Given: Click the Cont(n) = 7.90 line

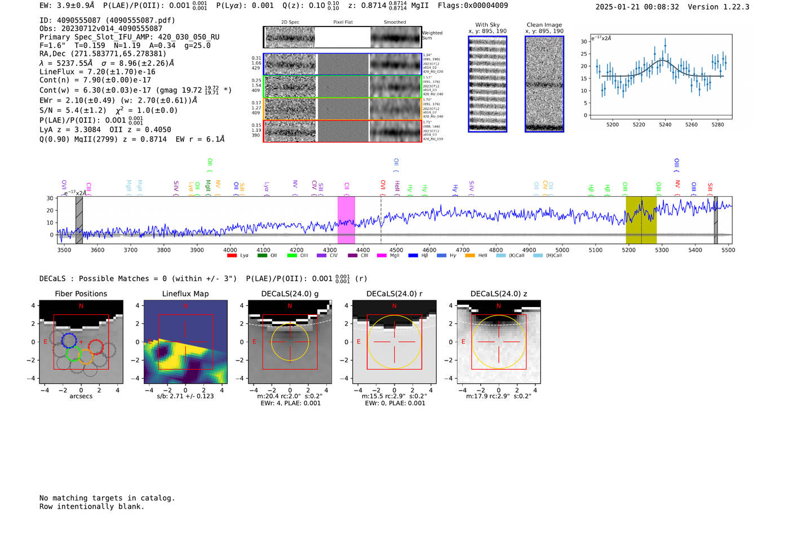Looking at the screenshot, I should click(95, 81).
